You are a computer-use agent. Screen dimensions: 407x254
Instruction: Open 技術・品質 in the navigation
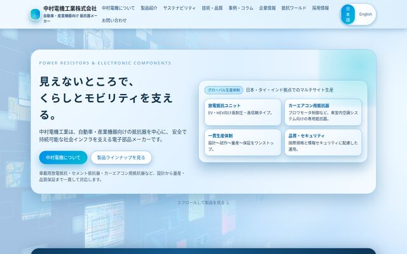(212, 8)
